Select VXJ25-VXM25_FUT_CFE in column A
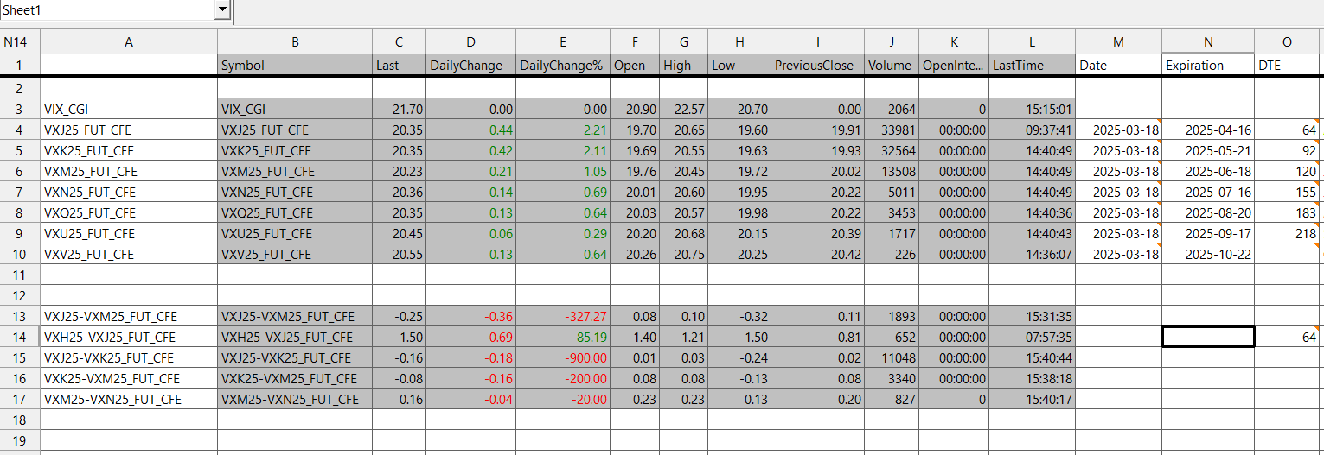Viewport: 1324px width, 455px height. tap(129, 317)
